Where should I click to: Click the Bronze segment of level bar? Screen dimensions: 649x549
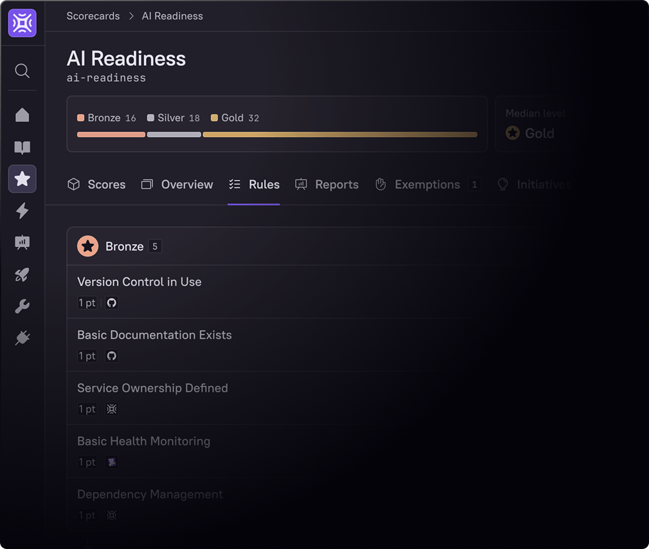tap(111, 135)
